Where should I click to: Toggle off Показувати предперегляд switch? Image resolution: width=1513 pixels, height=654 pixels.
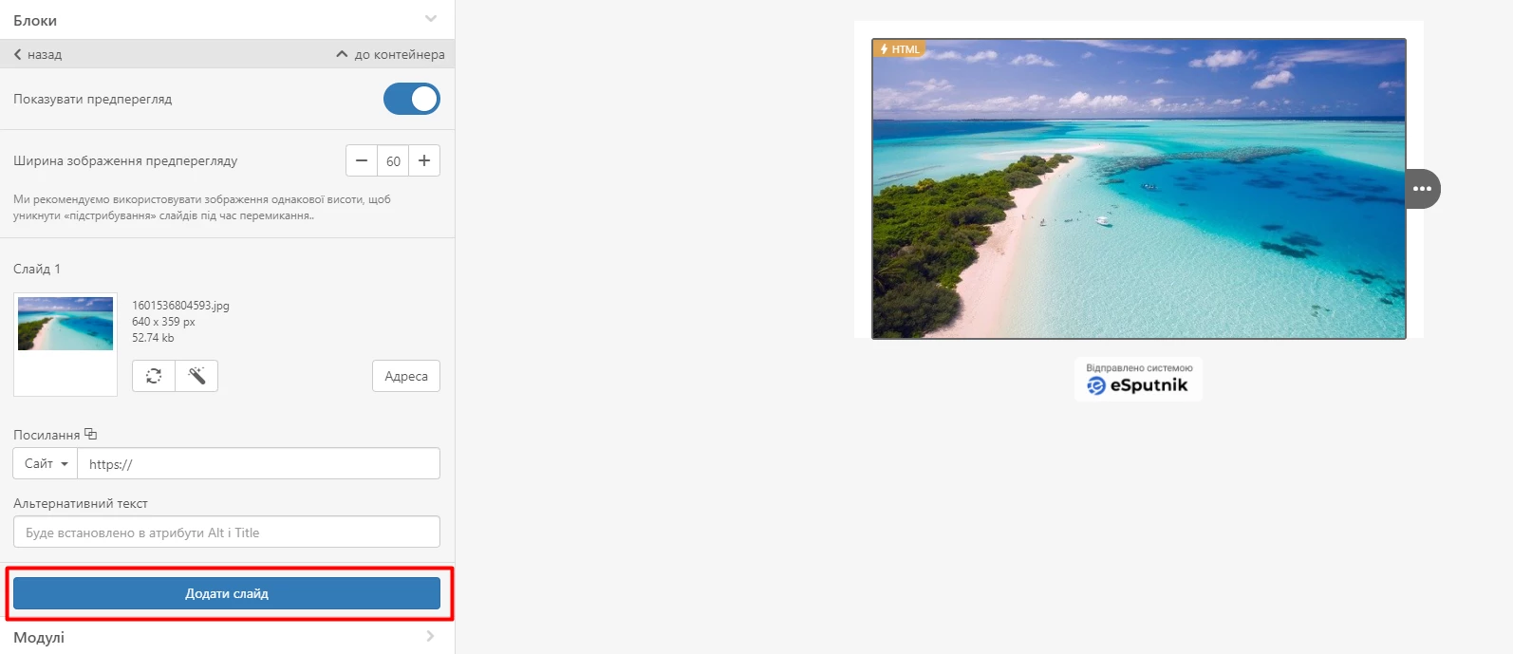[x=412, y=99]
